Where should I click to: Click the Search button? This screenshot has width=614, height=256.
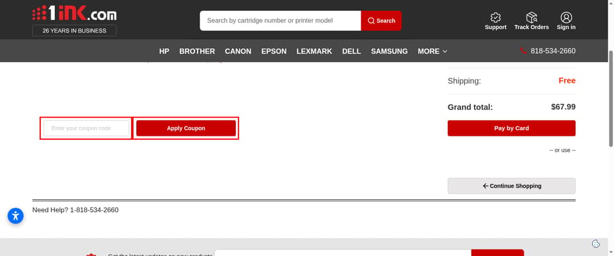(381, 20)
